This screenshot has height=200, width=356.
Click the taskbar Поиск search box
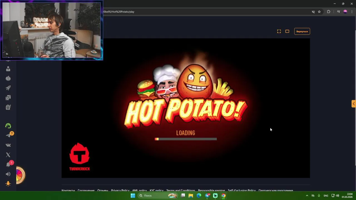(158, 196)
